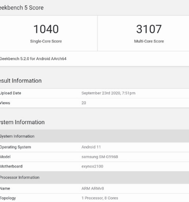Click the exynos2100 motherboard value

[92, 166]
